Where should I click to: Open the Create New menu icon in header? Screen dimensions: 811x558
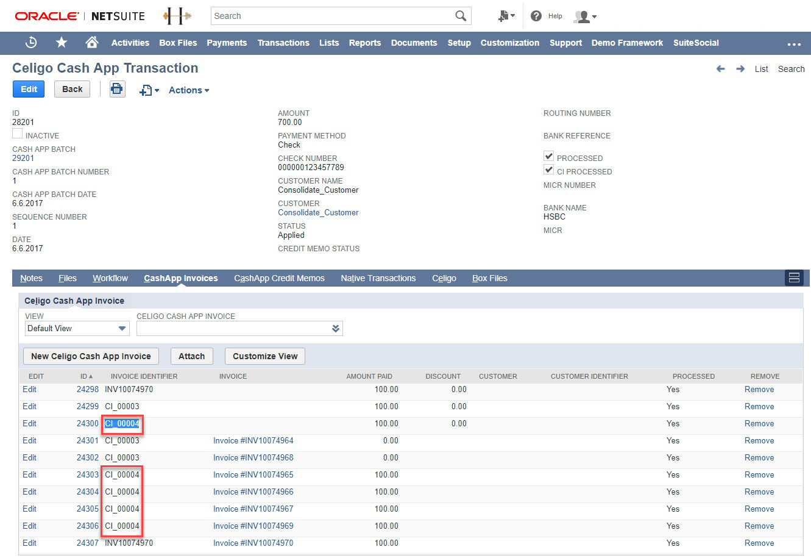pos(506,16)
